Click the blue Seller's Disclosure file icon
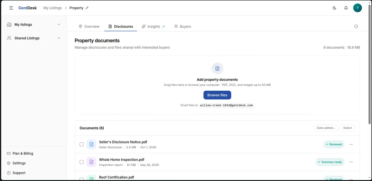This screenshot has height=181, width=372. (x=91, y=144)
